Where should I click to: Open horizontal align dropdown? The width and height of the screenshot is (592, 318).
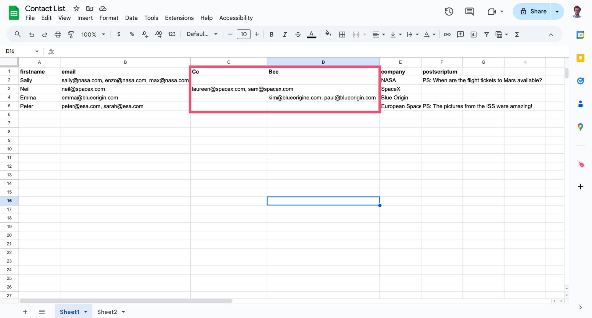(379, 34)
